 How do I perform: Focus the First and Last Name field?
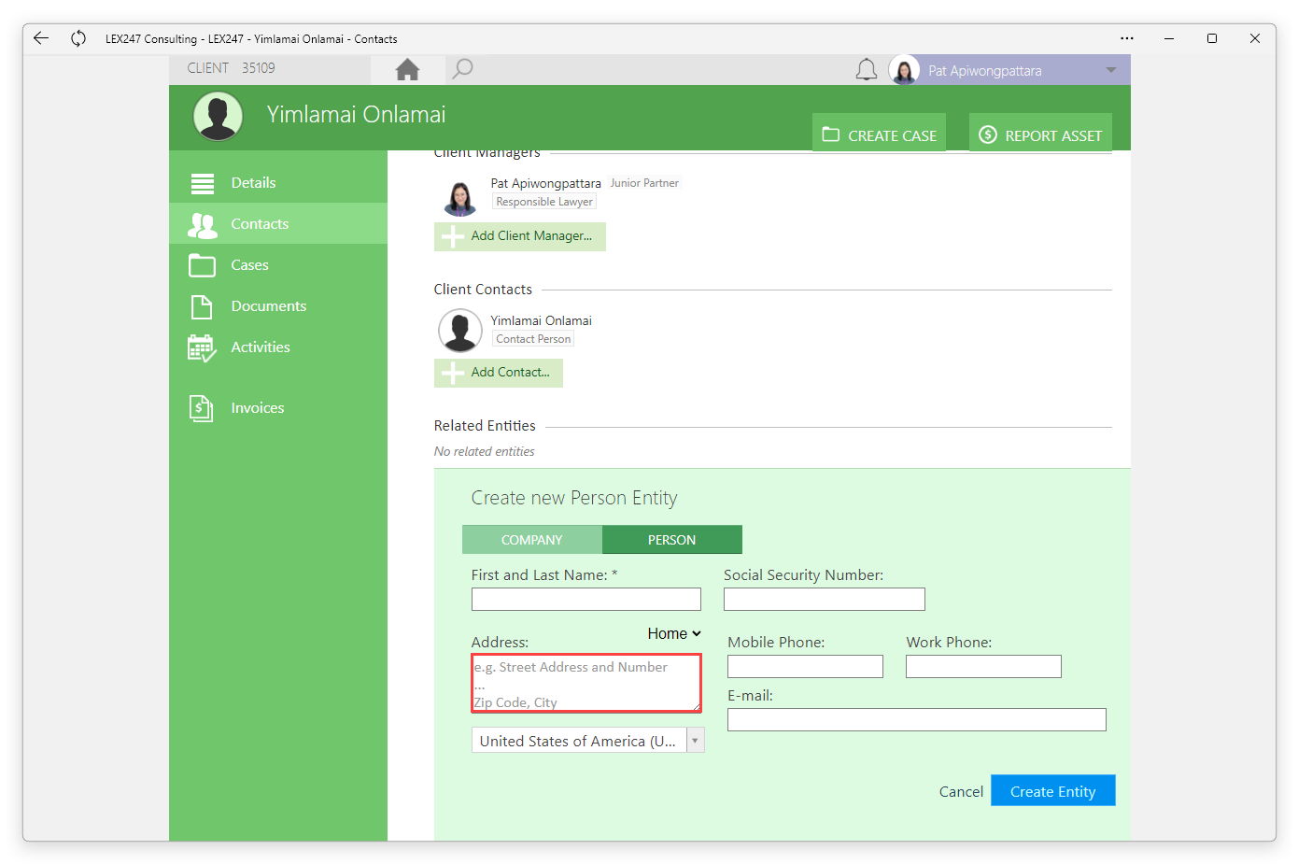(586, 600)
